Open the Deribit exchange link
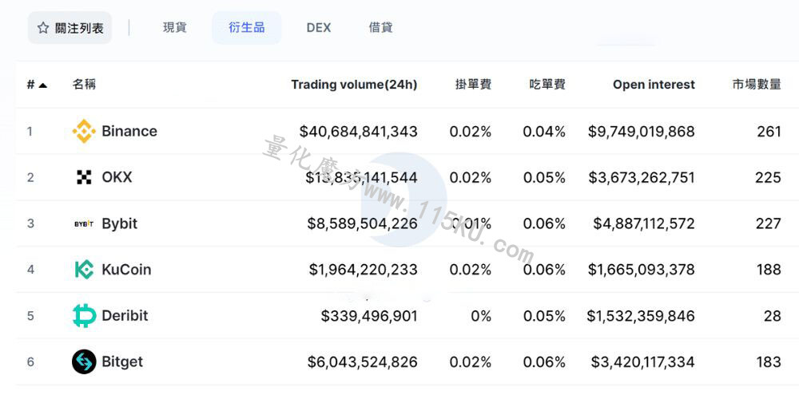Image resolution: width=799 pixels, height=399 pixels. (125, 315)
